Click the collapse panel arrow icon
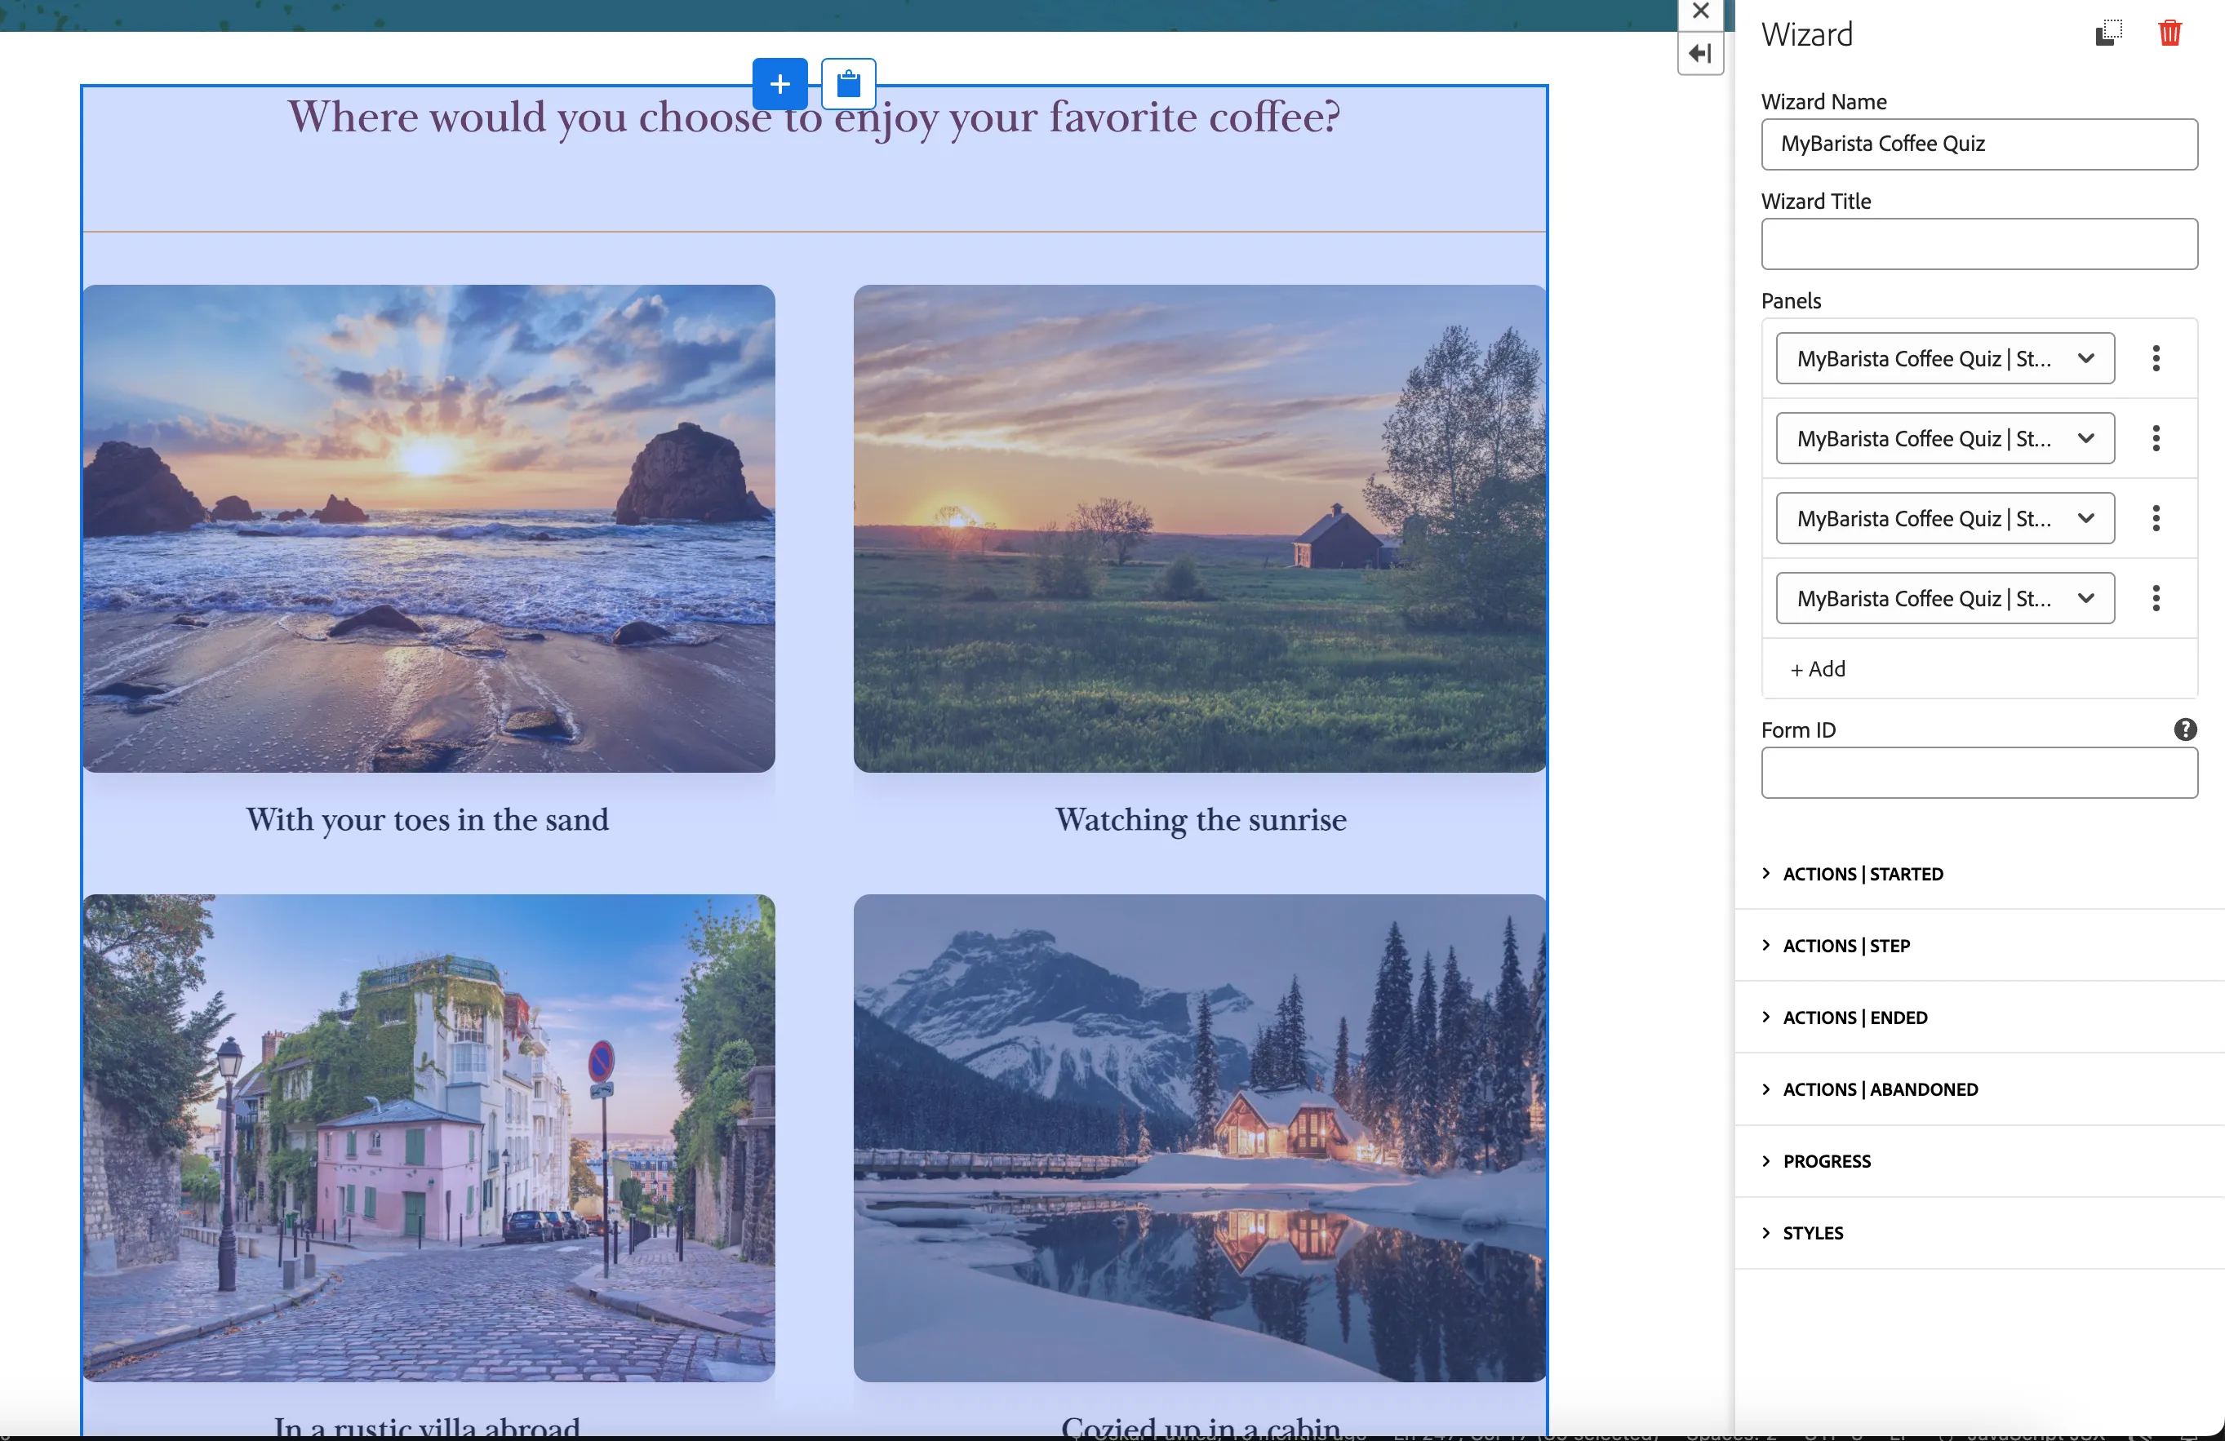2225x1441 pixels. pyautogui.click(x=1700, y=53)
